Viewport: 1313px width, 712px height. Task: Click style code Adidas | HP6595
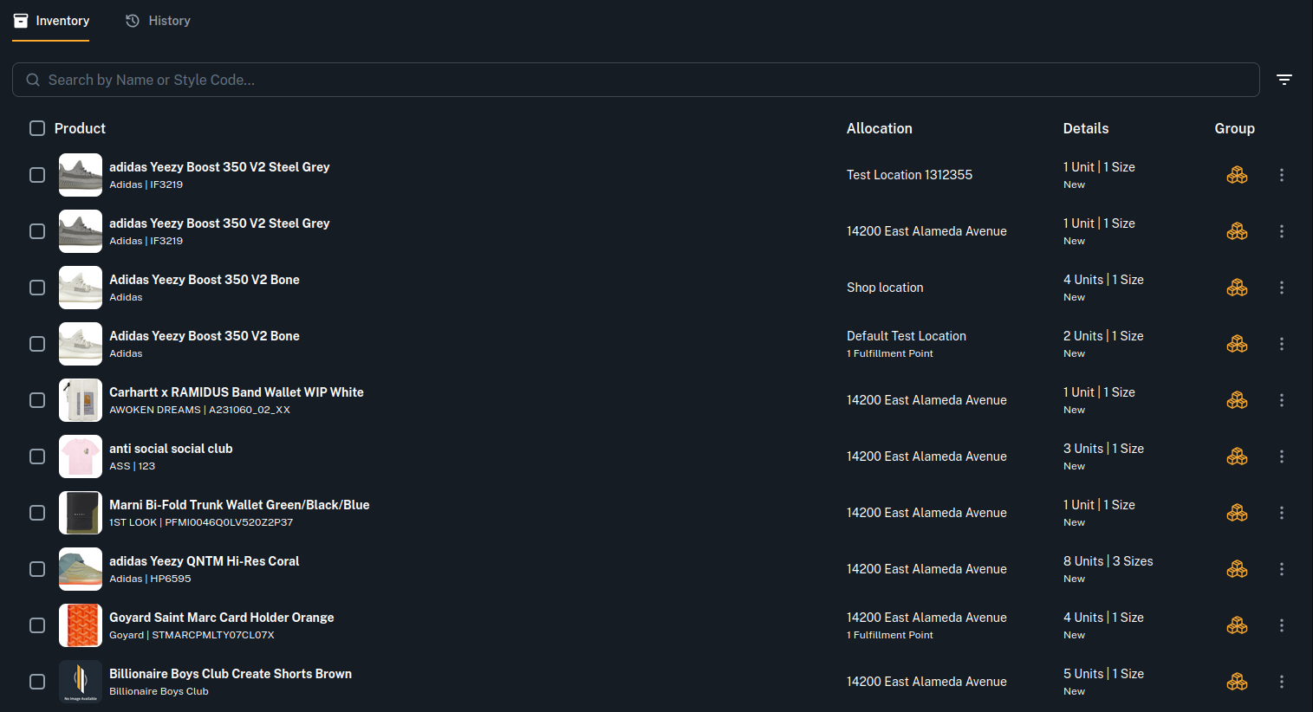tap(150, 579)
